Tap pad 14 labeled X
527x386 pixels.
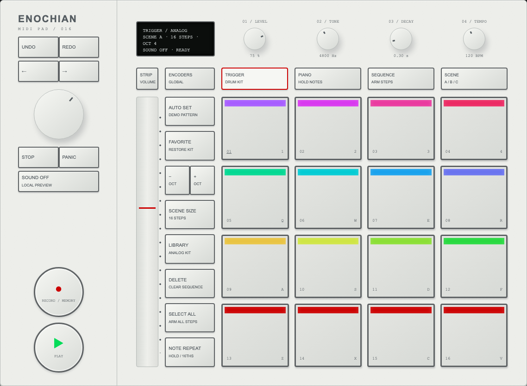coord(328,335)
